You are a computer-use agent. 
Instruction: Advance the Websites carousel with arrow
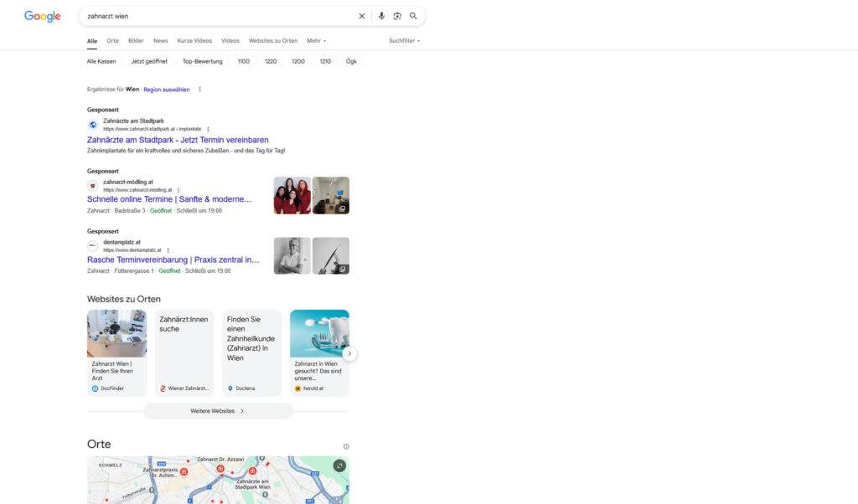click(x=349, y=353)
